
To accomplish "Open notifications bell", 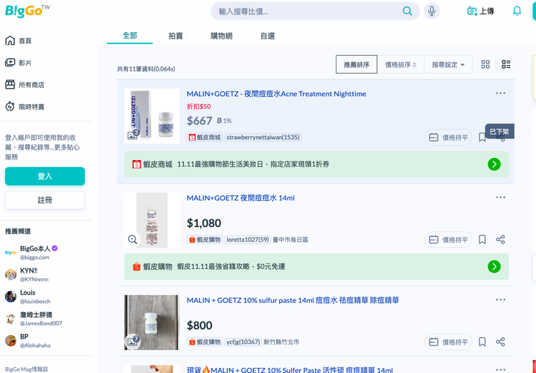I will (517, 11).
